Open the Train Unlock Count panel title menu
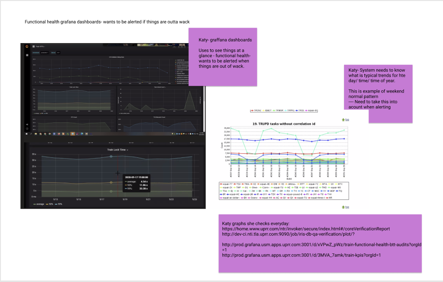 [160, 87]
